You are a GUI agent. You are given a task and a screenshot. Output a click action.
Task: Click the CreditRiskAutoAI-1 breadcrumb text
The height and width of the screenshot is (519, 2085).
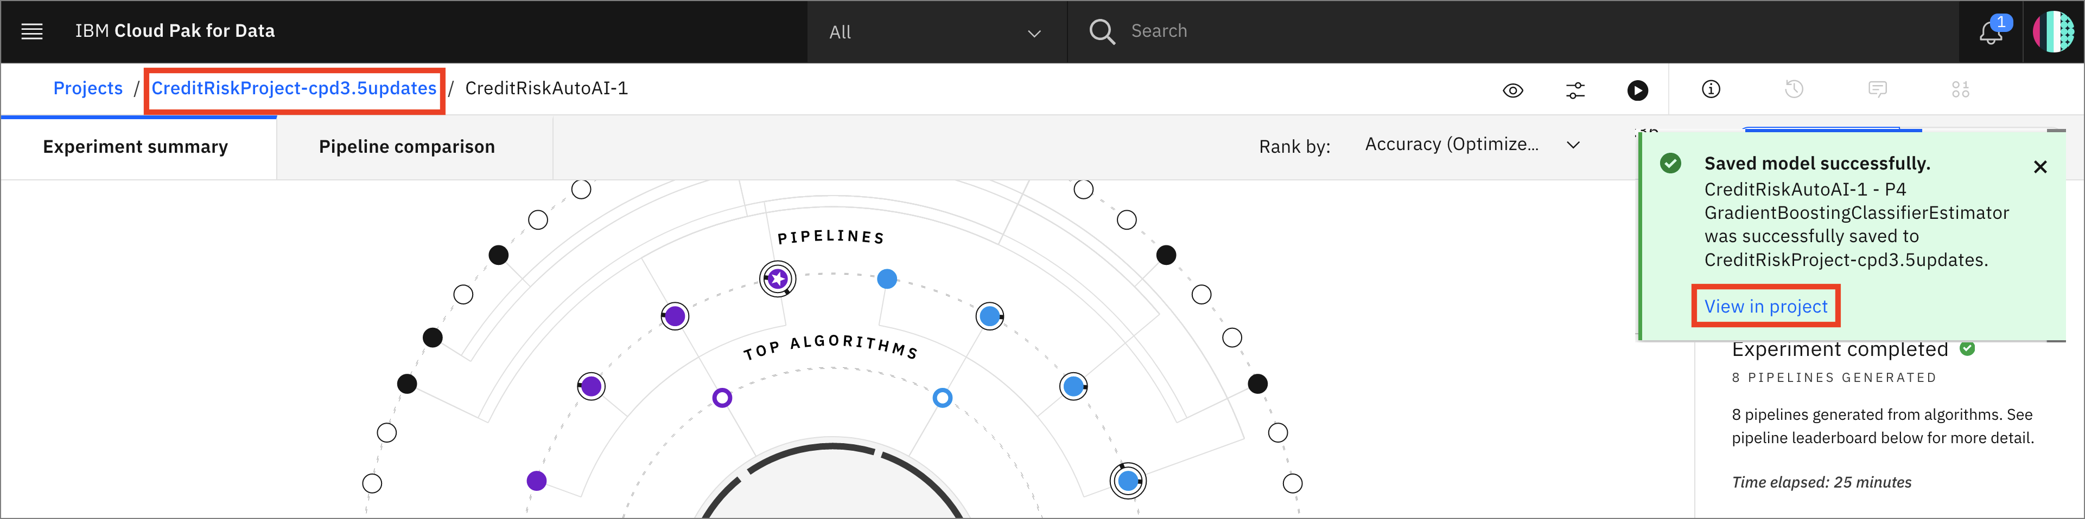546,88
